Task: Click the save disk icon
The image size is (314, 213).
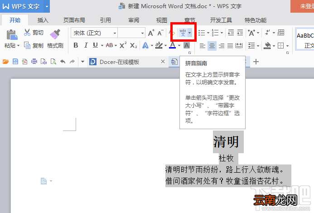Action: pyautogui.click(x=15, y=62)
